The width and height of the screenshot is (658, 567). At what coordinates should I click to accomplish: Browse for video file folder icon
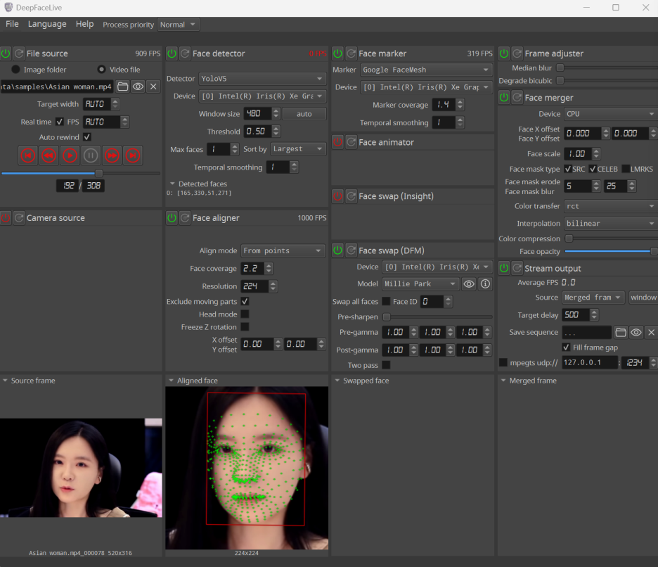click(x=122, y=87)
